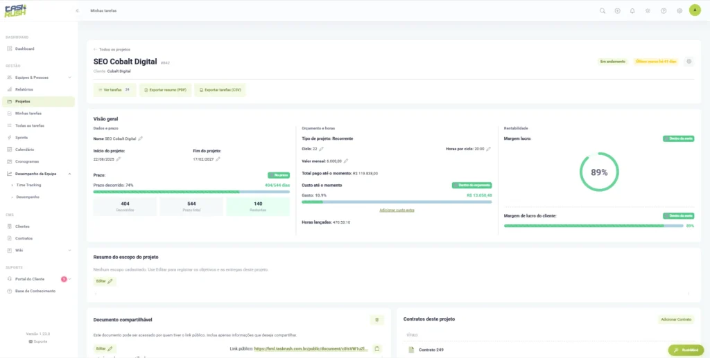
Task: Toggle the light theme sun icon
Action: pyautogui.click(x=648, y=11)
